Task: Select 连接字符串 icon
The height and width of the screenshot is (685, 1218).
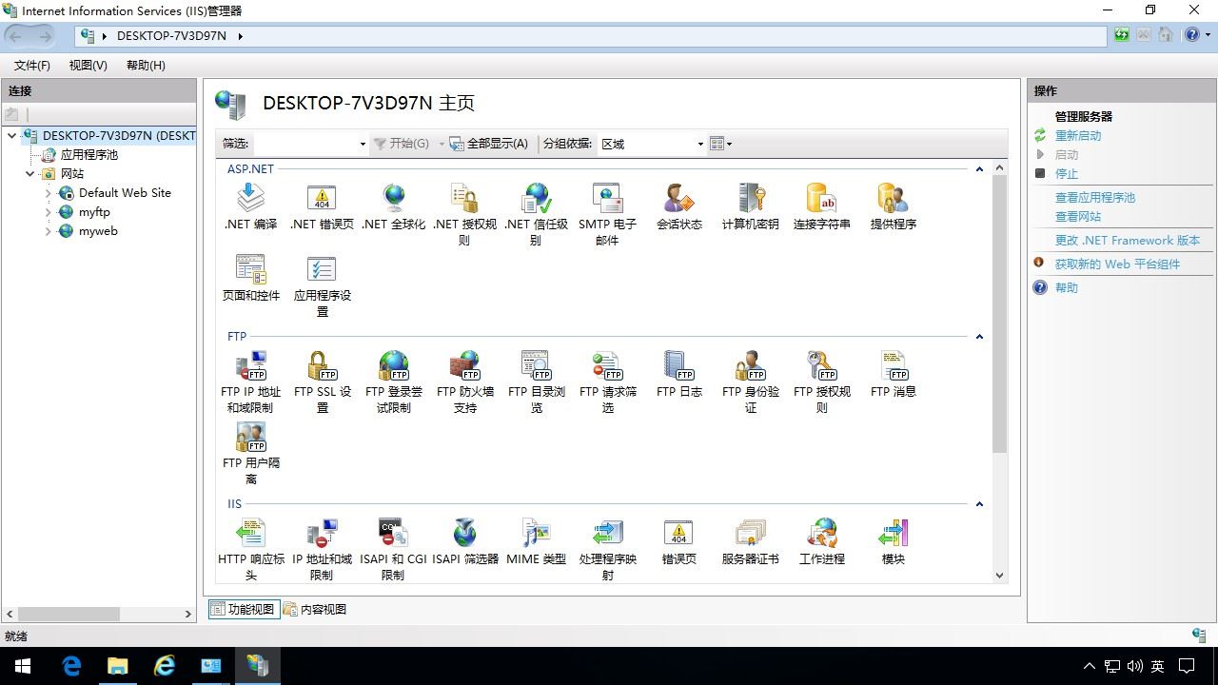Action: 821,206
